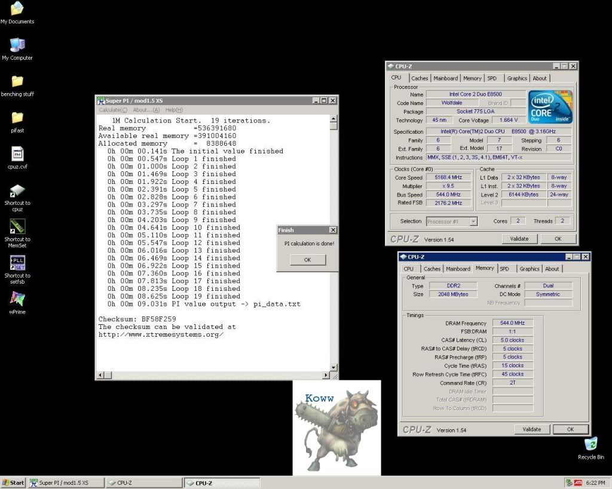612x489 pixels.
Task: Launch the setfsb shortcut icon
Action: click(17, 263)
